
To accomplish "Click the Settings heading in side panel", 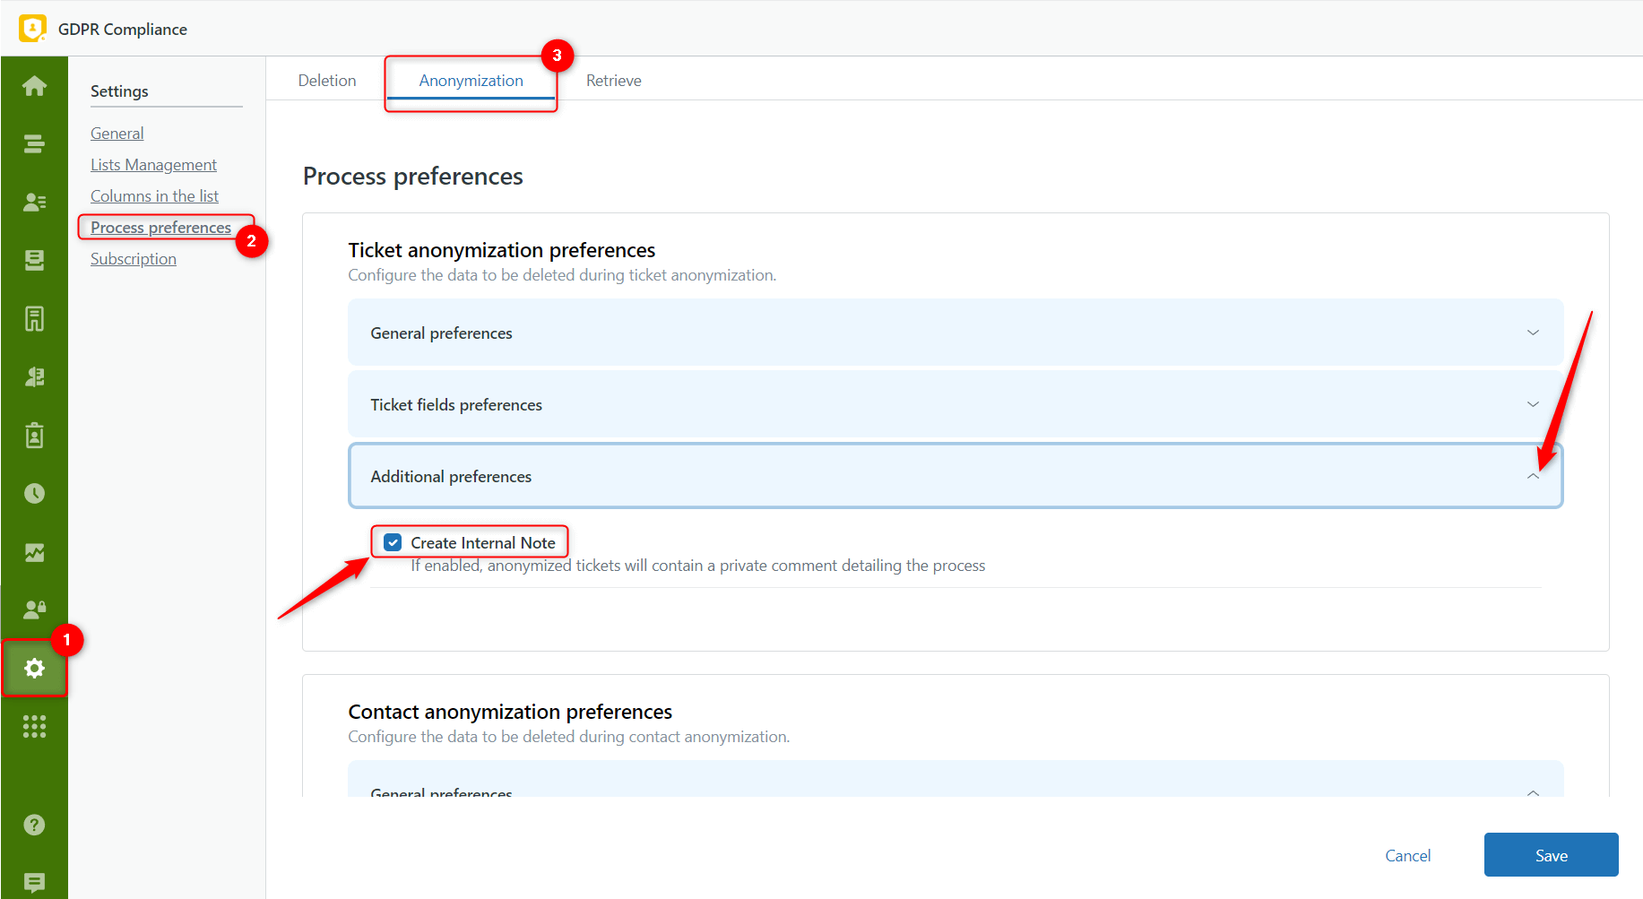I will (119, 91).
